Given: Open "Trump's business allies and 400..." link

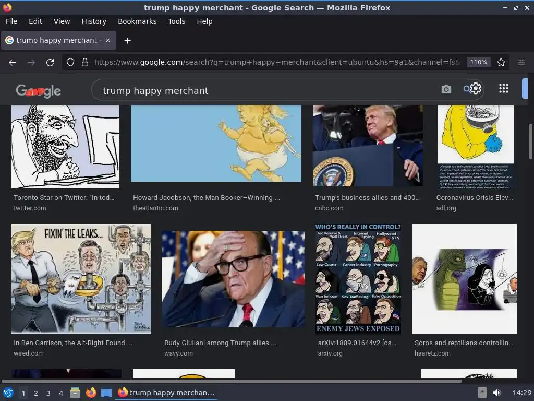Looking at the screenshot, I should [367, 197].
